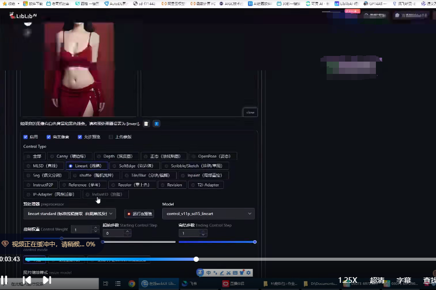Select the 全部 control type radio
The height and width of the screenshot is (290, 436).
pyautogui.click(x=34, y=156)
